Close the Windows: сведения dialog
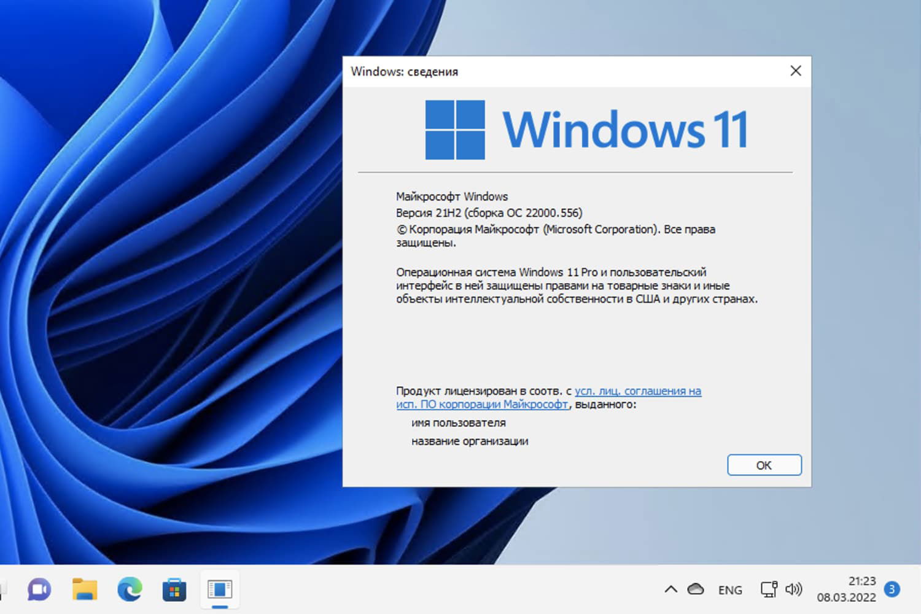 tap(796, 71)
